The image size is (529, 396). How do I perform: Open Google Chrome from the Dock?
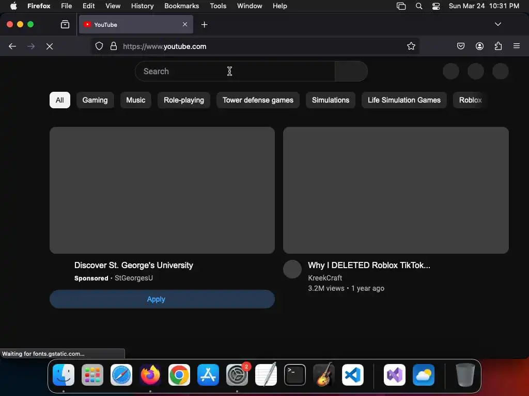179,375
